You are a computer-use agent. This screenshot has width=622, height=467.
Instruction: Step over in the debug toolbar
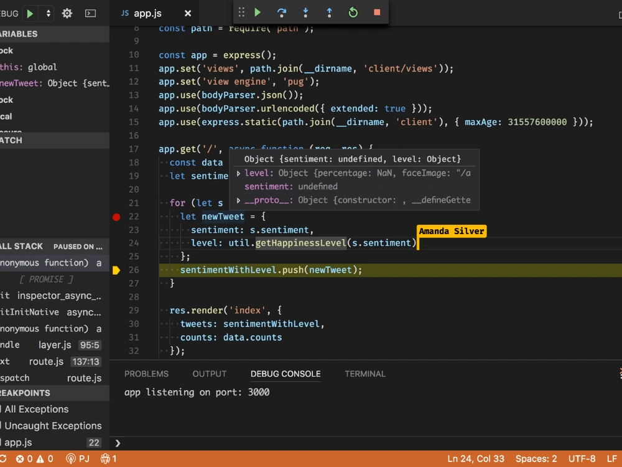click(x=282, y=12)
